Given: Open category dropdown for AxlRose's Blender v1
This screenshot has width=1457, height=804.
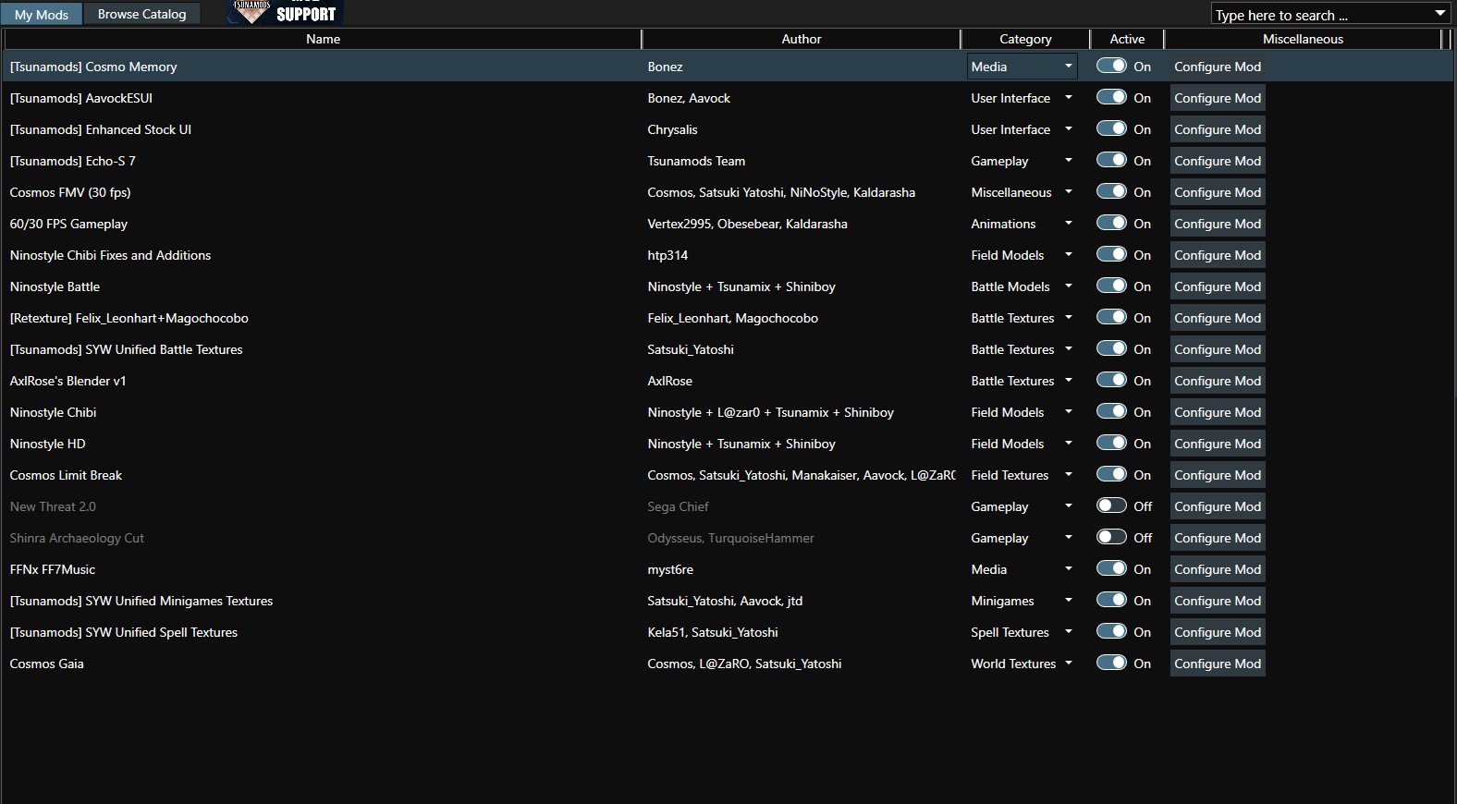Looking at the screenshot, I should click(x=1022, y=381).
